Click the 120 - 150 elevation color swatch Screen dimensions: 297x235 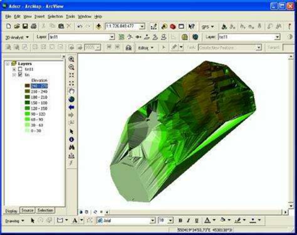(x=28, y=108)
